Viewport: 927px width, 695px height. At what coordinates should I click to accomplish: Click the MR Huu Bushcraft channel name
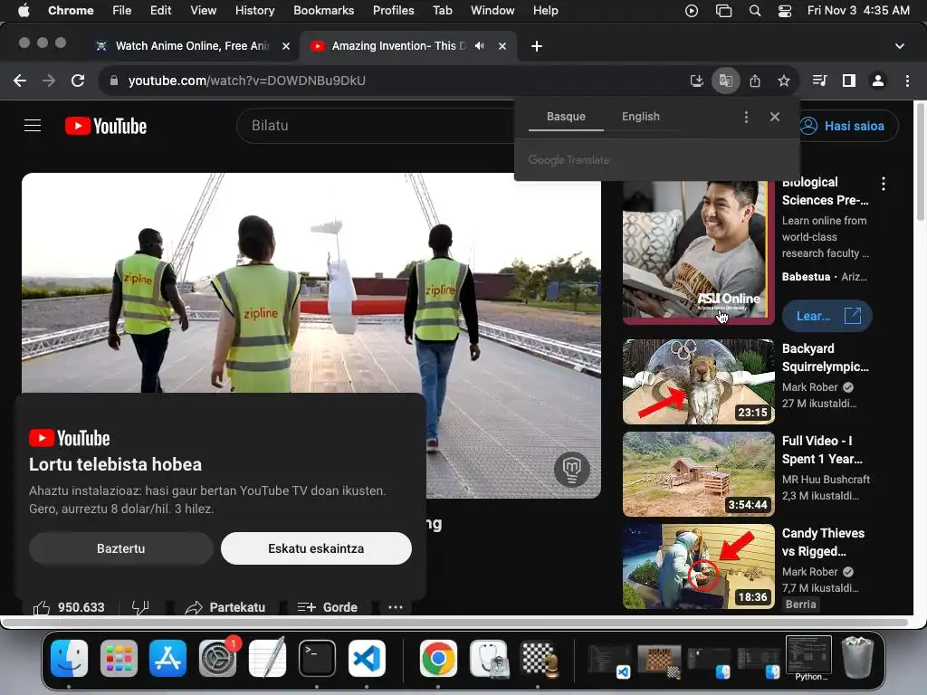[826, 480]
